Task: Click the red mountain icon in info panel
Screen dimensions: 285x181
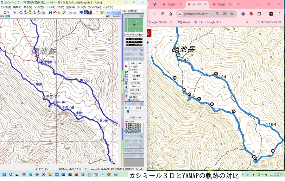Action: coord(126,66)
